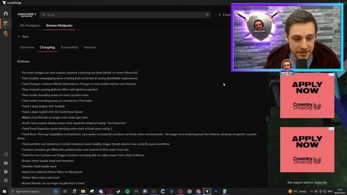Viewport: 347px width, 195px height.
Task: Click the line 'Nether Wart stew crash fixed'
Action: pos(40,178)
